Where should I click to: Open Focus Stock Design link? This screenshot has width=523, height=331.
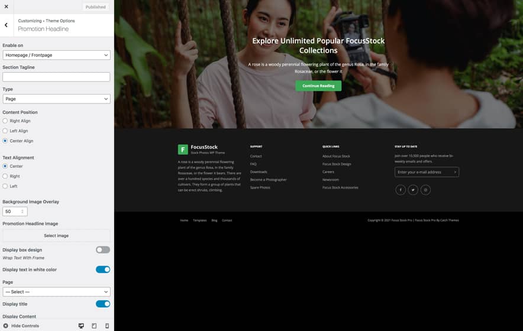[337, 164]
